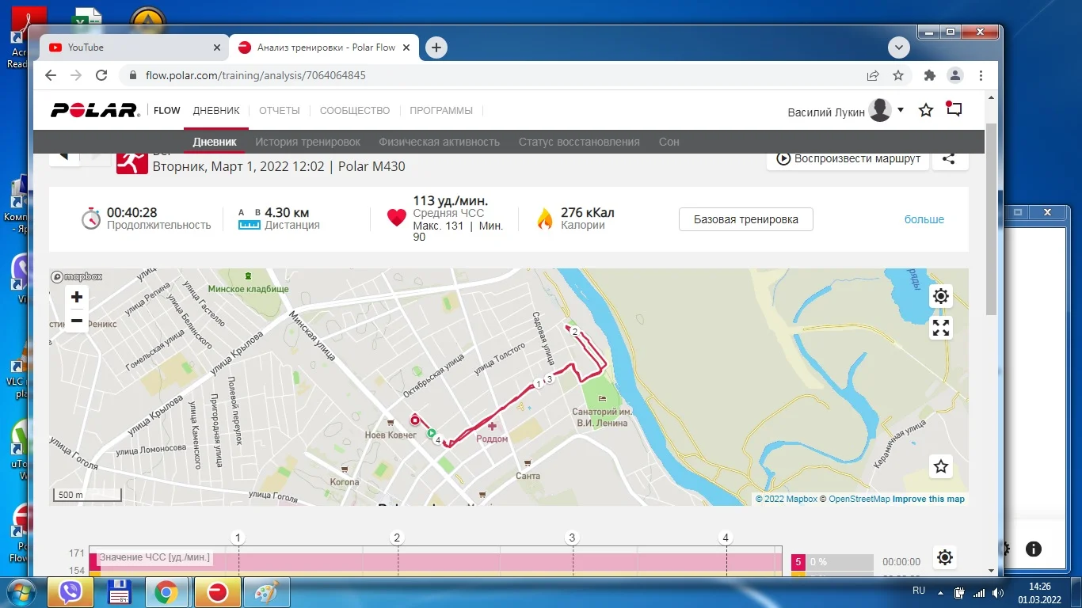
Task: Click the page vertical scrollbar
Action: click(992, 219)
